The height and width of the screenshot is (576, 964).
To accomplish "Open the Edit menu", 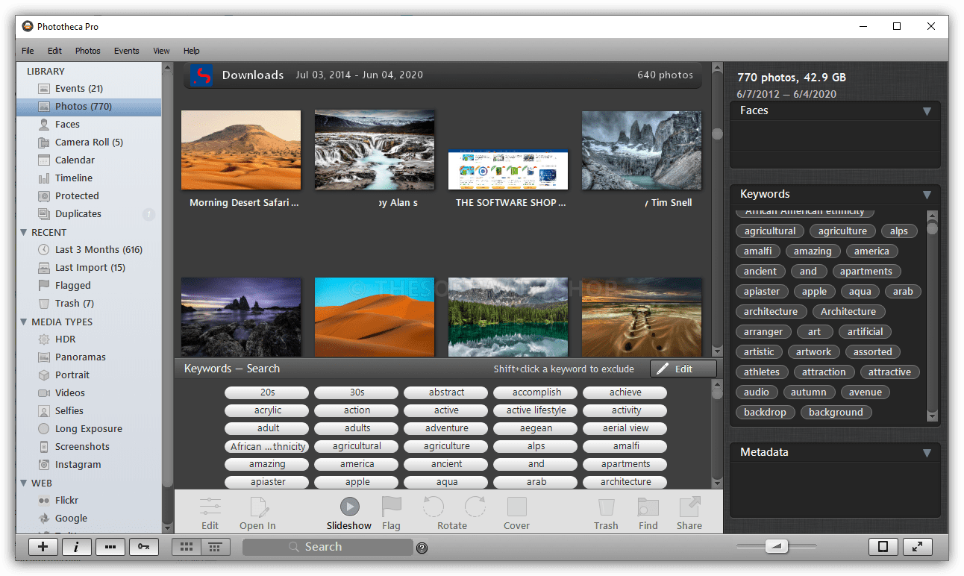I will 54,51.
